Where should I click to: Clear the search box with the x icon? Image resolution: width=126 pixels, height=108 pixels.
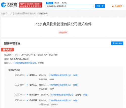point(93,6)
